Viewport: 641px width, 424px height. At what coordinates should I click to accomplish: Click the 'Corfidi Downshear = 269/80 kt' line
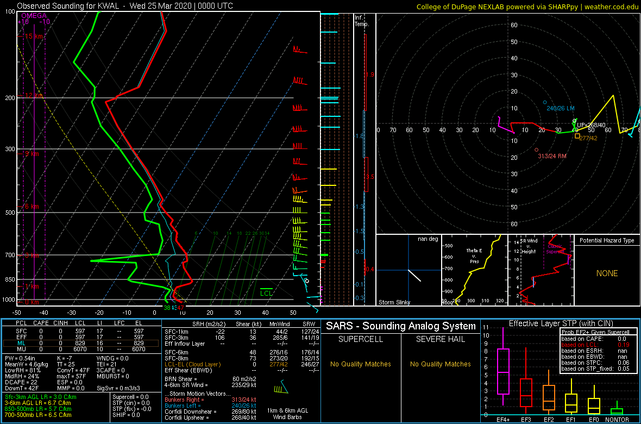[210, 411]
